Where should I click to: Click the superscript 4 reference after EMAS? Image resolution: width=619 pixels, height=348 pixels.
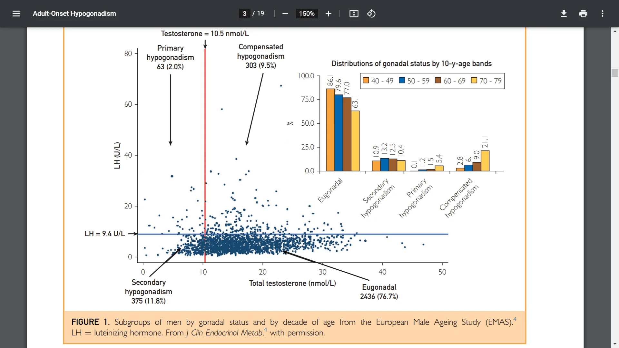515,319
